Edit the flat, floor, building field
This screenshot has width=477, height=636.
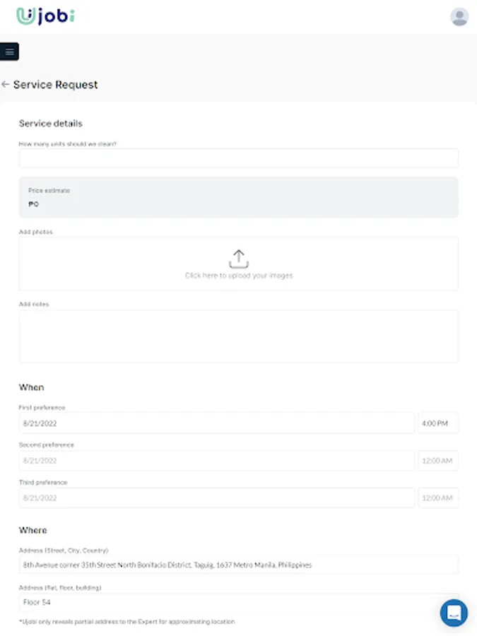tap(238, 602)
